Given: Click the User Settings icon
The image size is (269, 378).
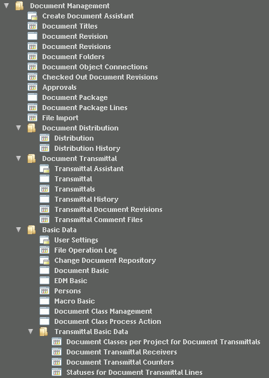Looking at the screenshot, I should [x=45, y=240].
